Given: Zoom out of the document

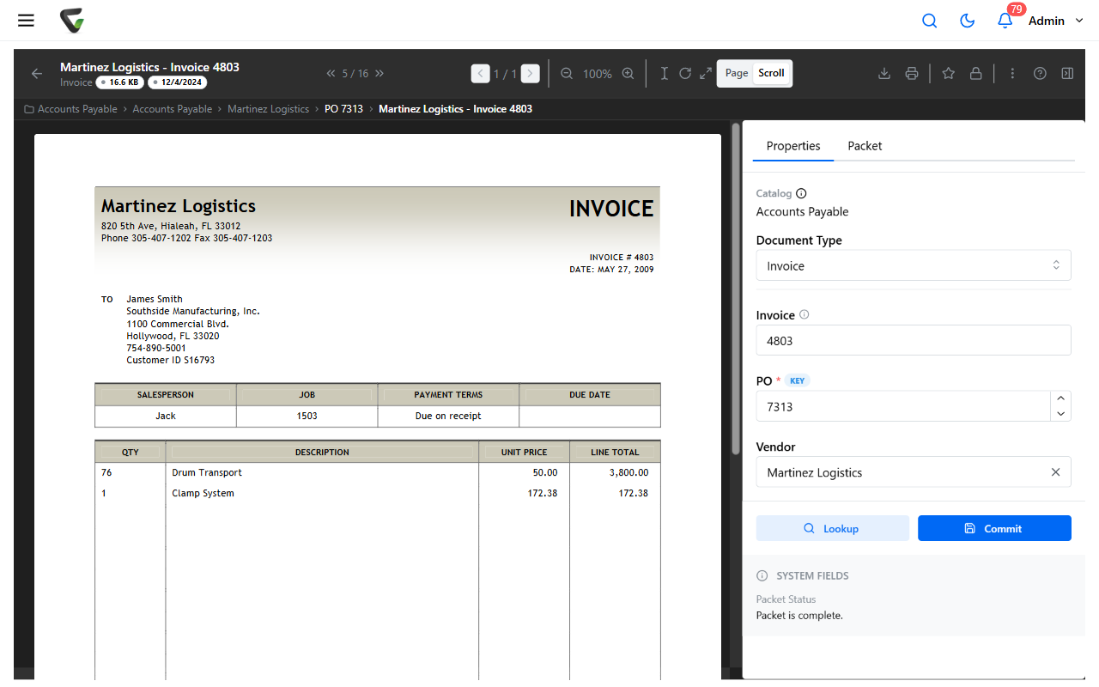Looking at the screenshot, I should tap(567, 74).
